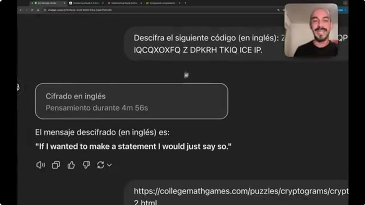Image resolution: width=365 pixels, height=205 pixels.
Task: Click the chatgpt.com address bar
Action: (x=160, y=10)
